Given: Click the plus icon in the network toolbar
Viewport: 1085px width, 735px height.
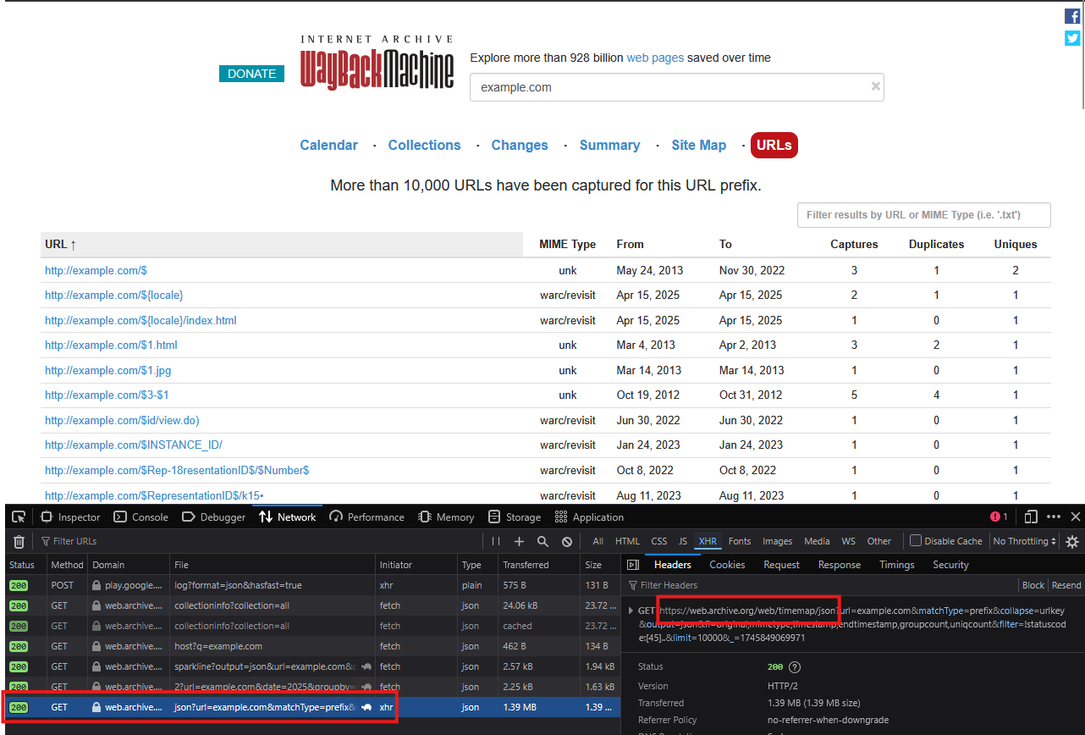Looking at the screenshot, I should coord(519,541).
